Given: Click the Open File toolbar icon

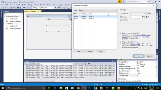Looking at the screenshot, I should pyautogui.click(x=15, y=8).
